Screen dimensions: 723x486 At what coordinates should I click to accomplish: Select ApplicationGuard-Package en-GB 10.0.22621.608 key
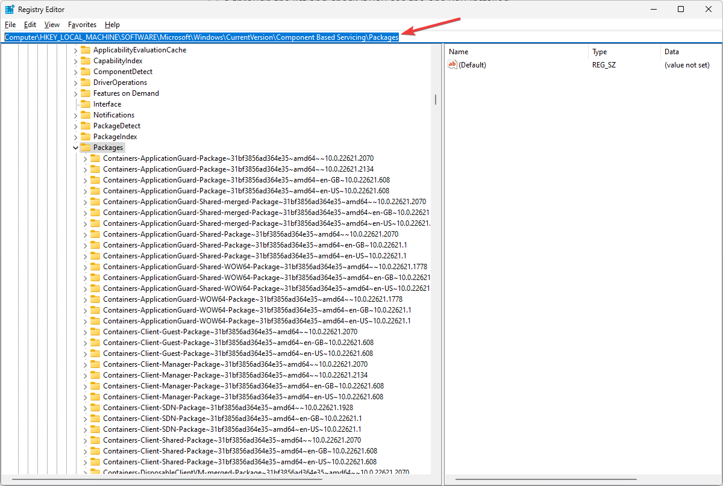pos(246,180)
